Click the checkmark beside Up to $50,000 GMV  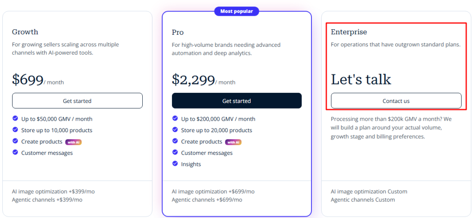point(15,118)
